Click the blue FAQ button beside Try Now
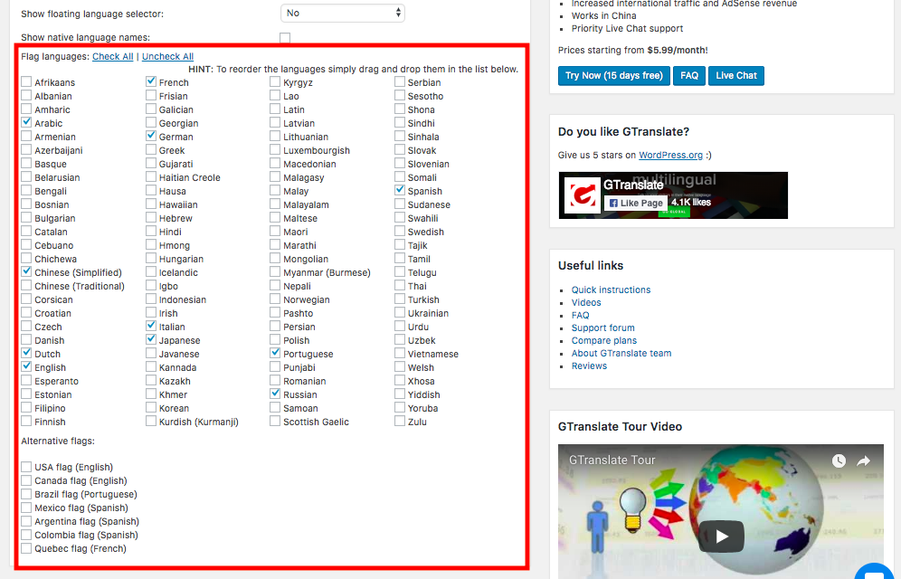The width and height of the screenshot is (901, 579). coord(689,76)
